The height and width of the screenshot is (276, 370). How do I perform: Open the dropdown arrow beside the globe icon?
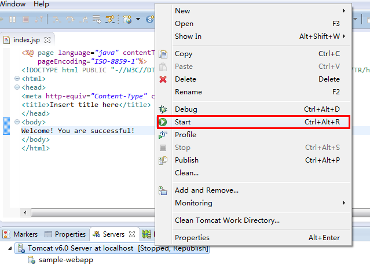(x=138, y=19)
